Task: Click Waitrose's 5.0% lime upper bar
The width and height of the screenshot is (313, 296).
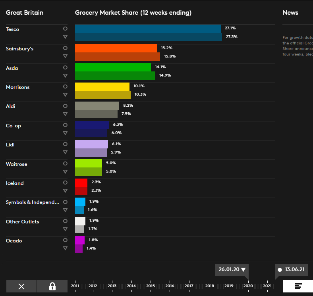Action: click(x=89, y=163)
